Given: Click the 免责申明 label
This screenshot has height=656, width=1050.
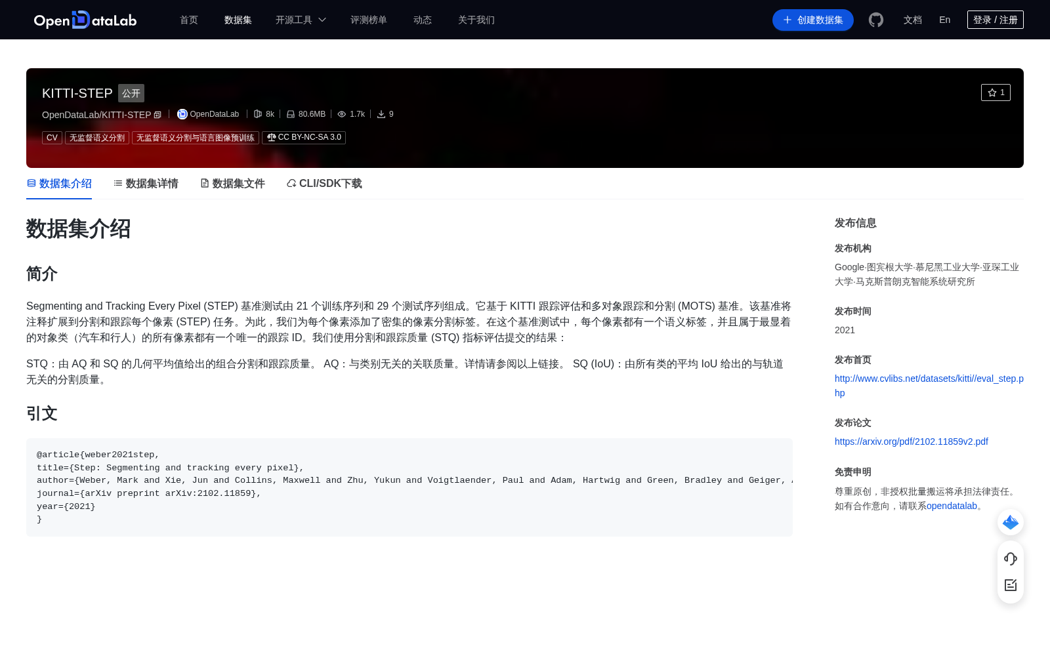Looking at the screenshot, I should [853, 472].
